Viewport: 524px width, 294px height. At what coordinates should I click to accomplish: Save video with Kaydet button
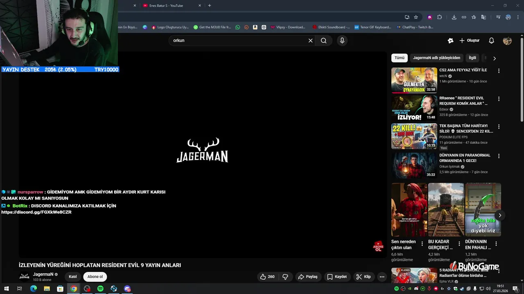click(x=337, y=277)
